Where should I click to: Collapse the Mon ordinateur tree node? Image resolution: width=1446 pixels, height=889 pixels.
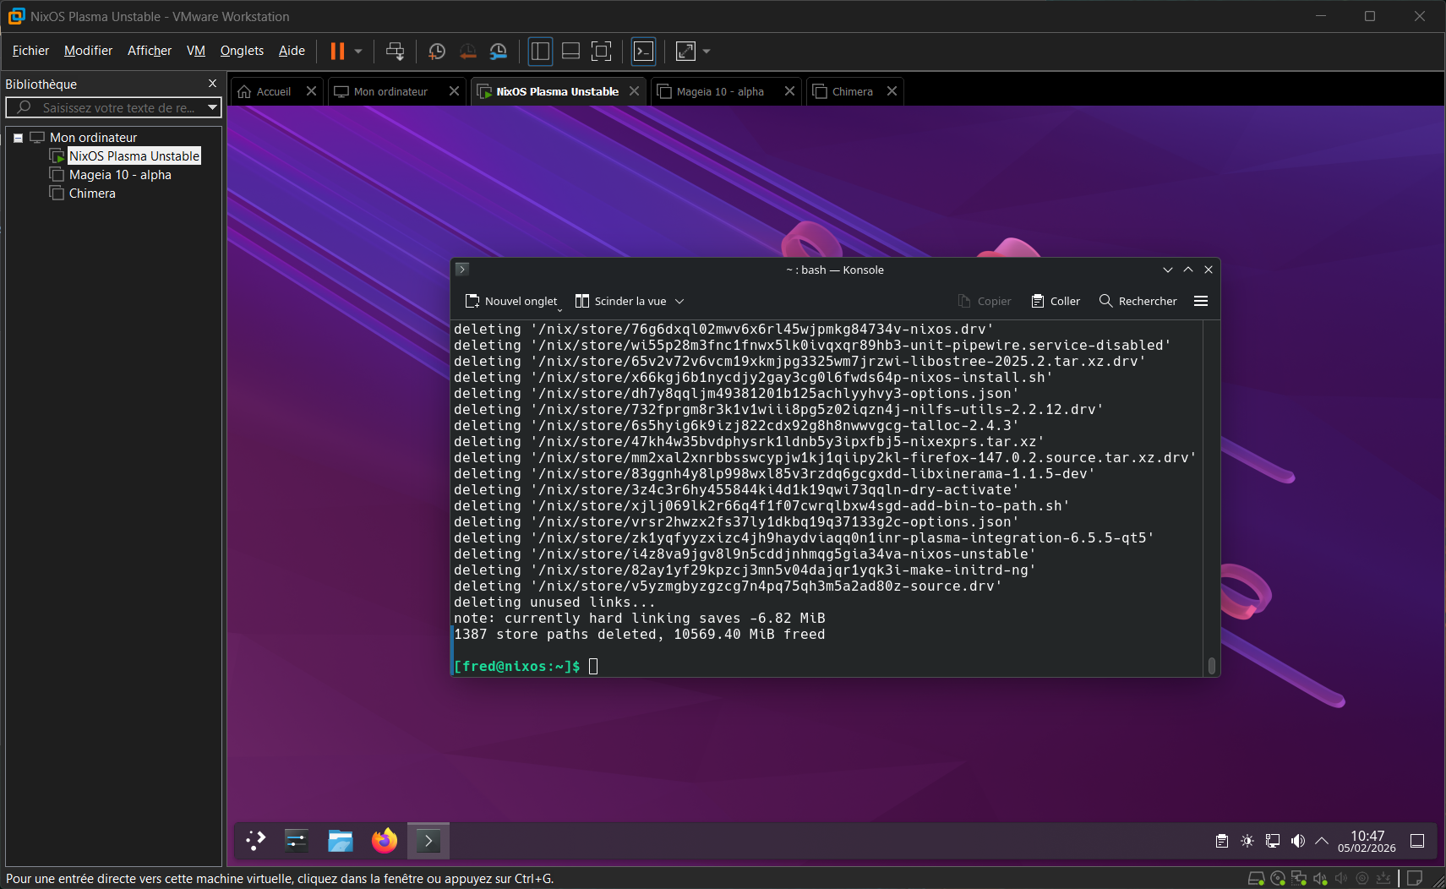pos(18,138)
